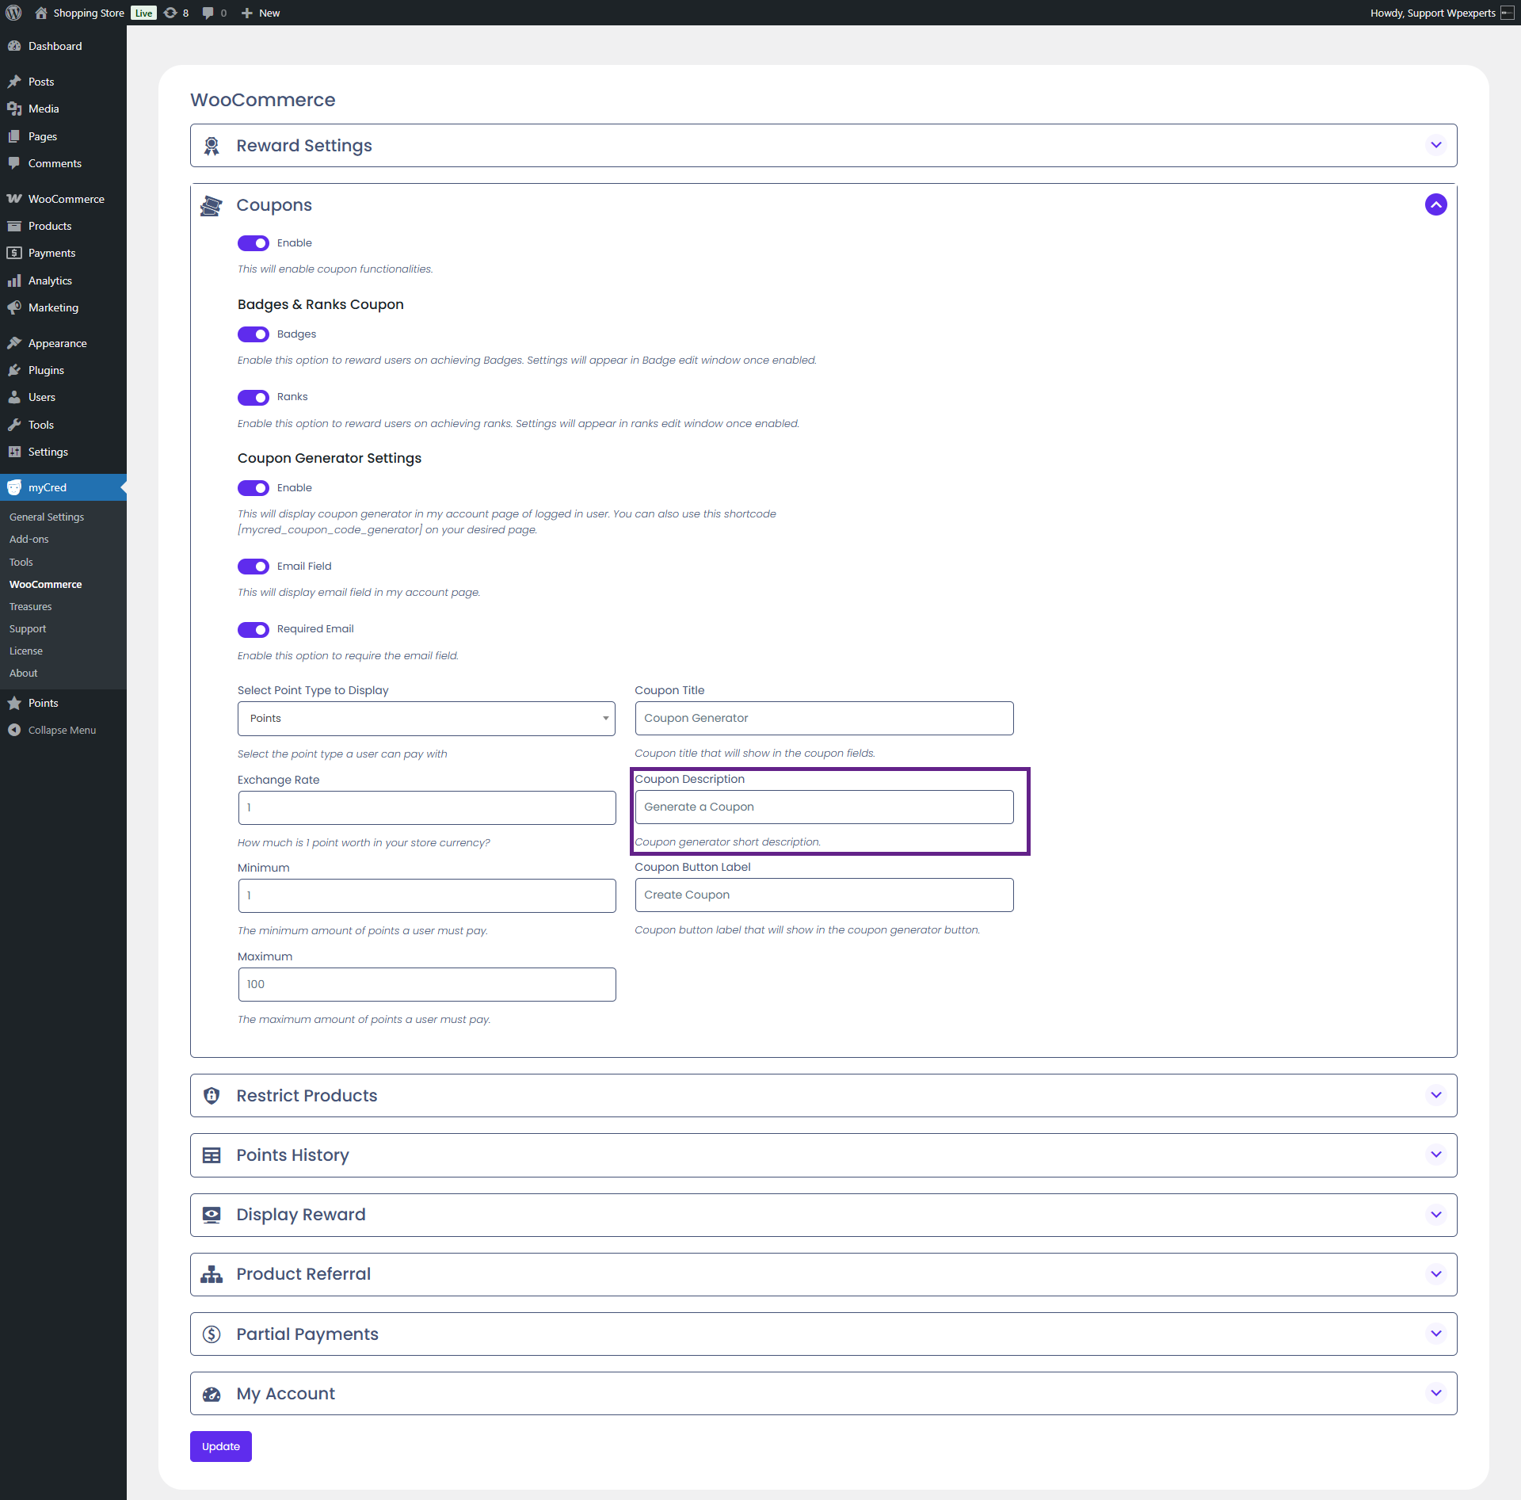The height and width of the screenshot is (1500, 1521).
Task: Click the Coupons ticket icon
Action: tap(211, 205)
